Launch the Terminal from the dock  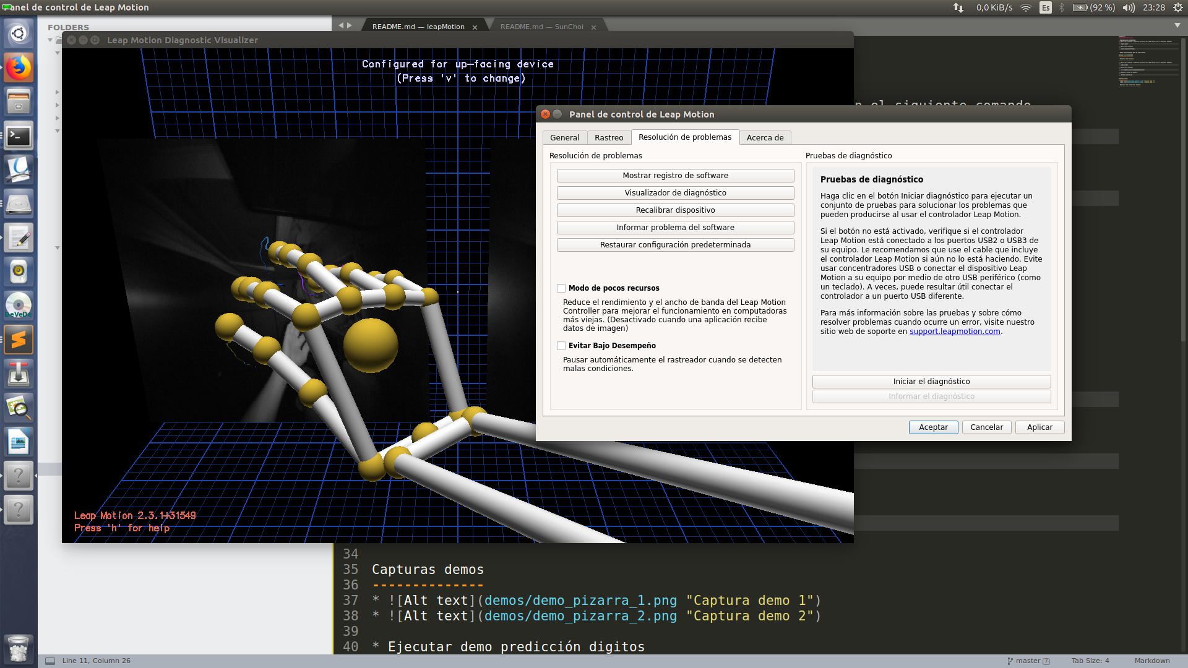coord(19,135)
